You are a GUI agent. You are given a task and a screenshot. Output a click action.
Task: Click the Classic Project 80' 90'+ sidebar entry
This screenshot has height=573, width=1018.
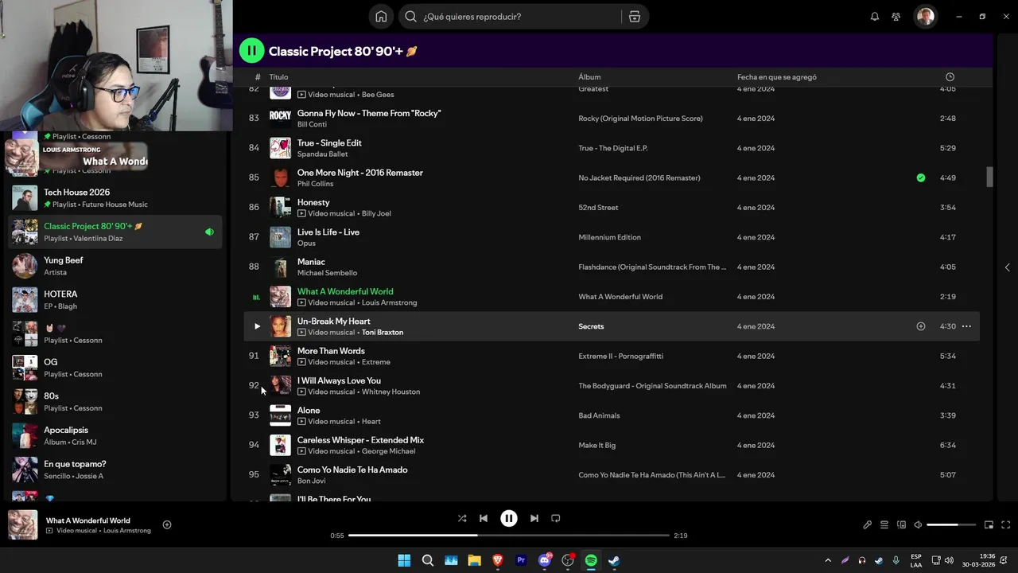tap(116, 232)
